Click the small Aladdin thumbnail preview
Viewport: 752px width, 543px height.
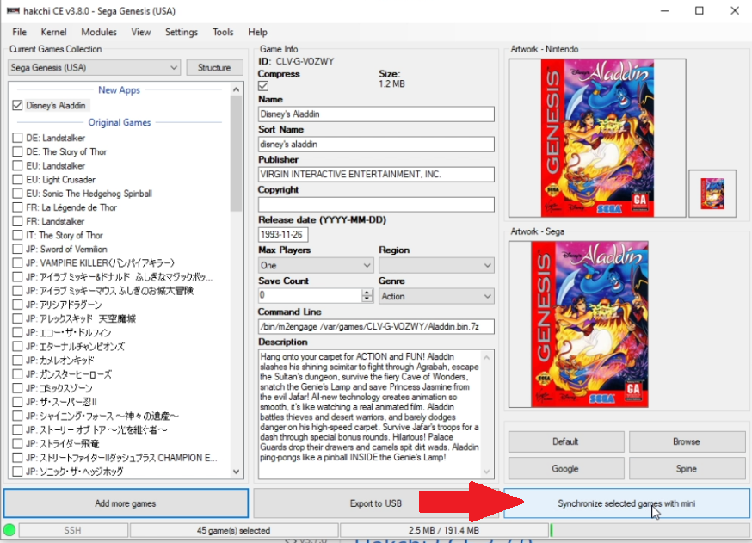click(712, 194)
